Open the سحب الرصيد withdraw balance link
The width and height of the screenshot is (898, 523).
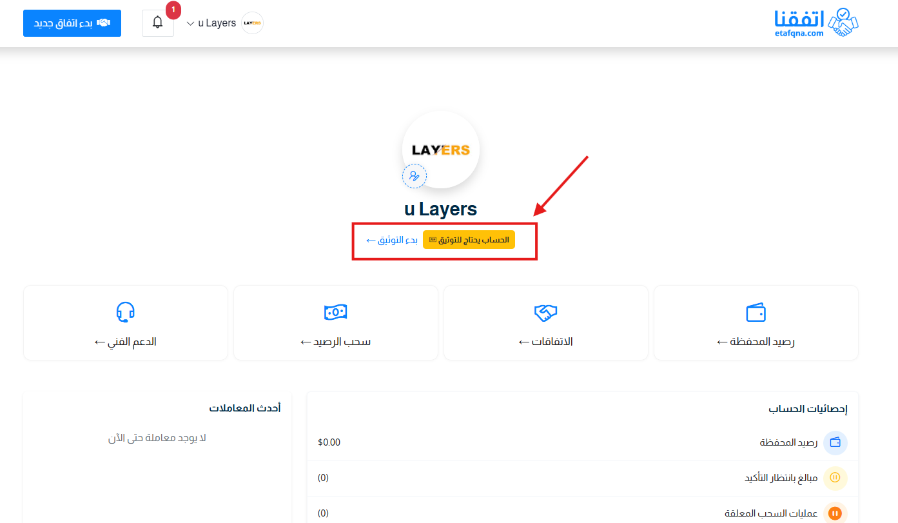point(335,342)
